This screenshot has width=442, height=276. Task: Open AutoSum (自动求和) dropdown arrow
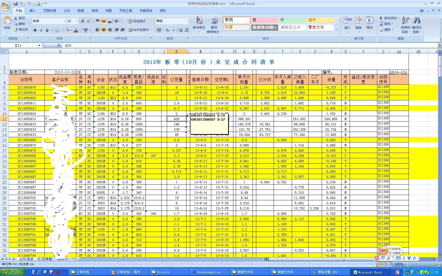pyautogui.click(x=399, y=18)
